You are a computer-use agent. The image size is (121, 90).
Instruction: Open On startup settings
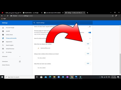point(9,52)
